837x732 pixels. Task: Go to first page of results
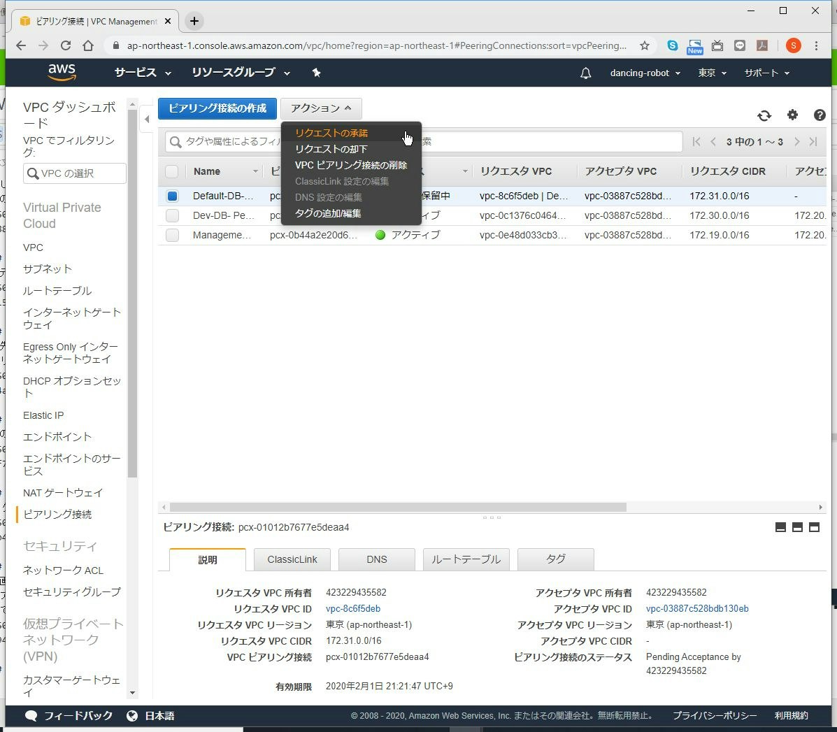696,141
